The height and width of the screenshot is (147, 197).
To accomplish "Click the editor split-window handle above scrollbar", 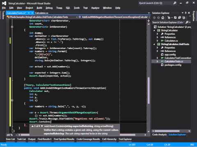I will 149,21.
